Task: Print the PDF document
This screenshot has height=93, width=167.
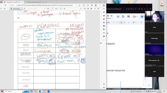Action: click(85, 9)
